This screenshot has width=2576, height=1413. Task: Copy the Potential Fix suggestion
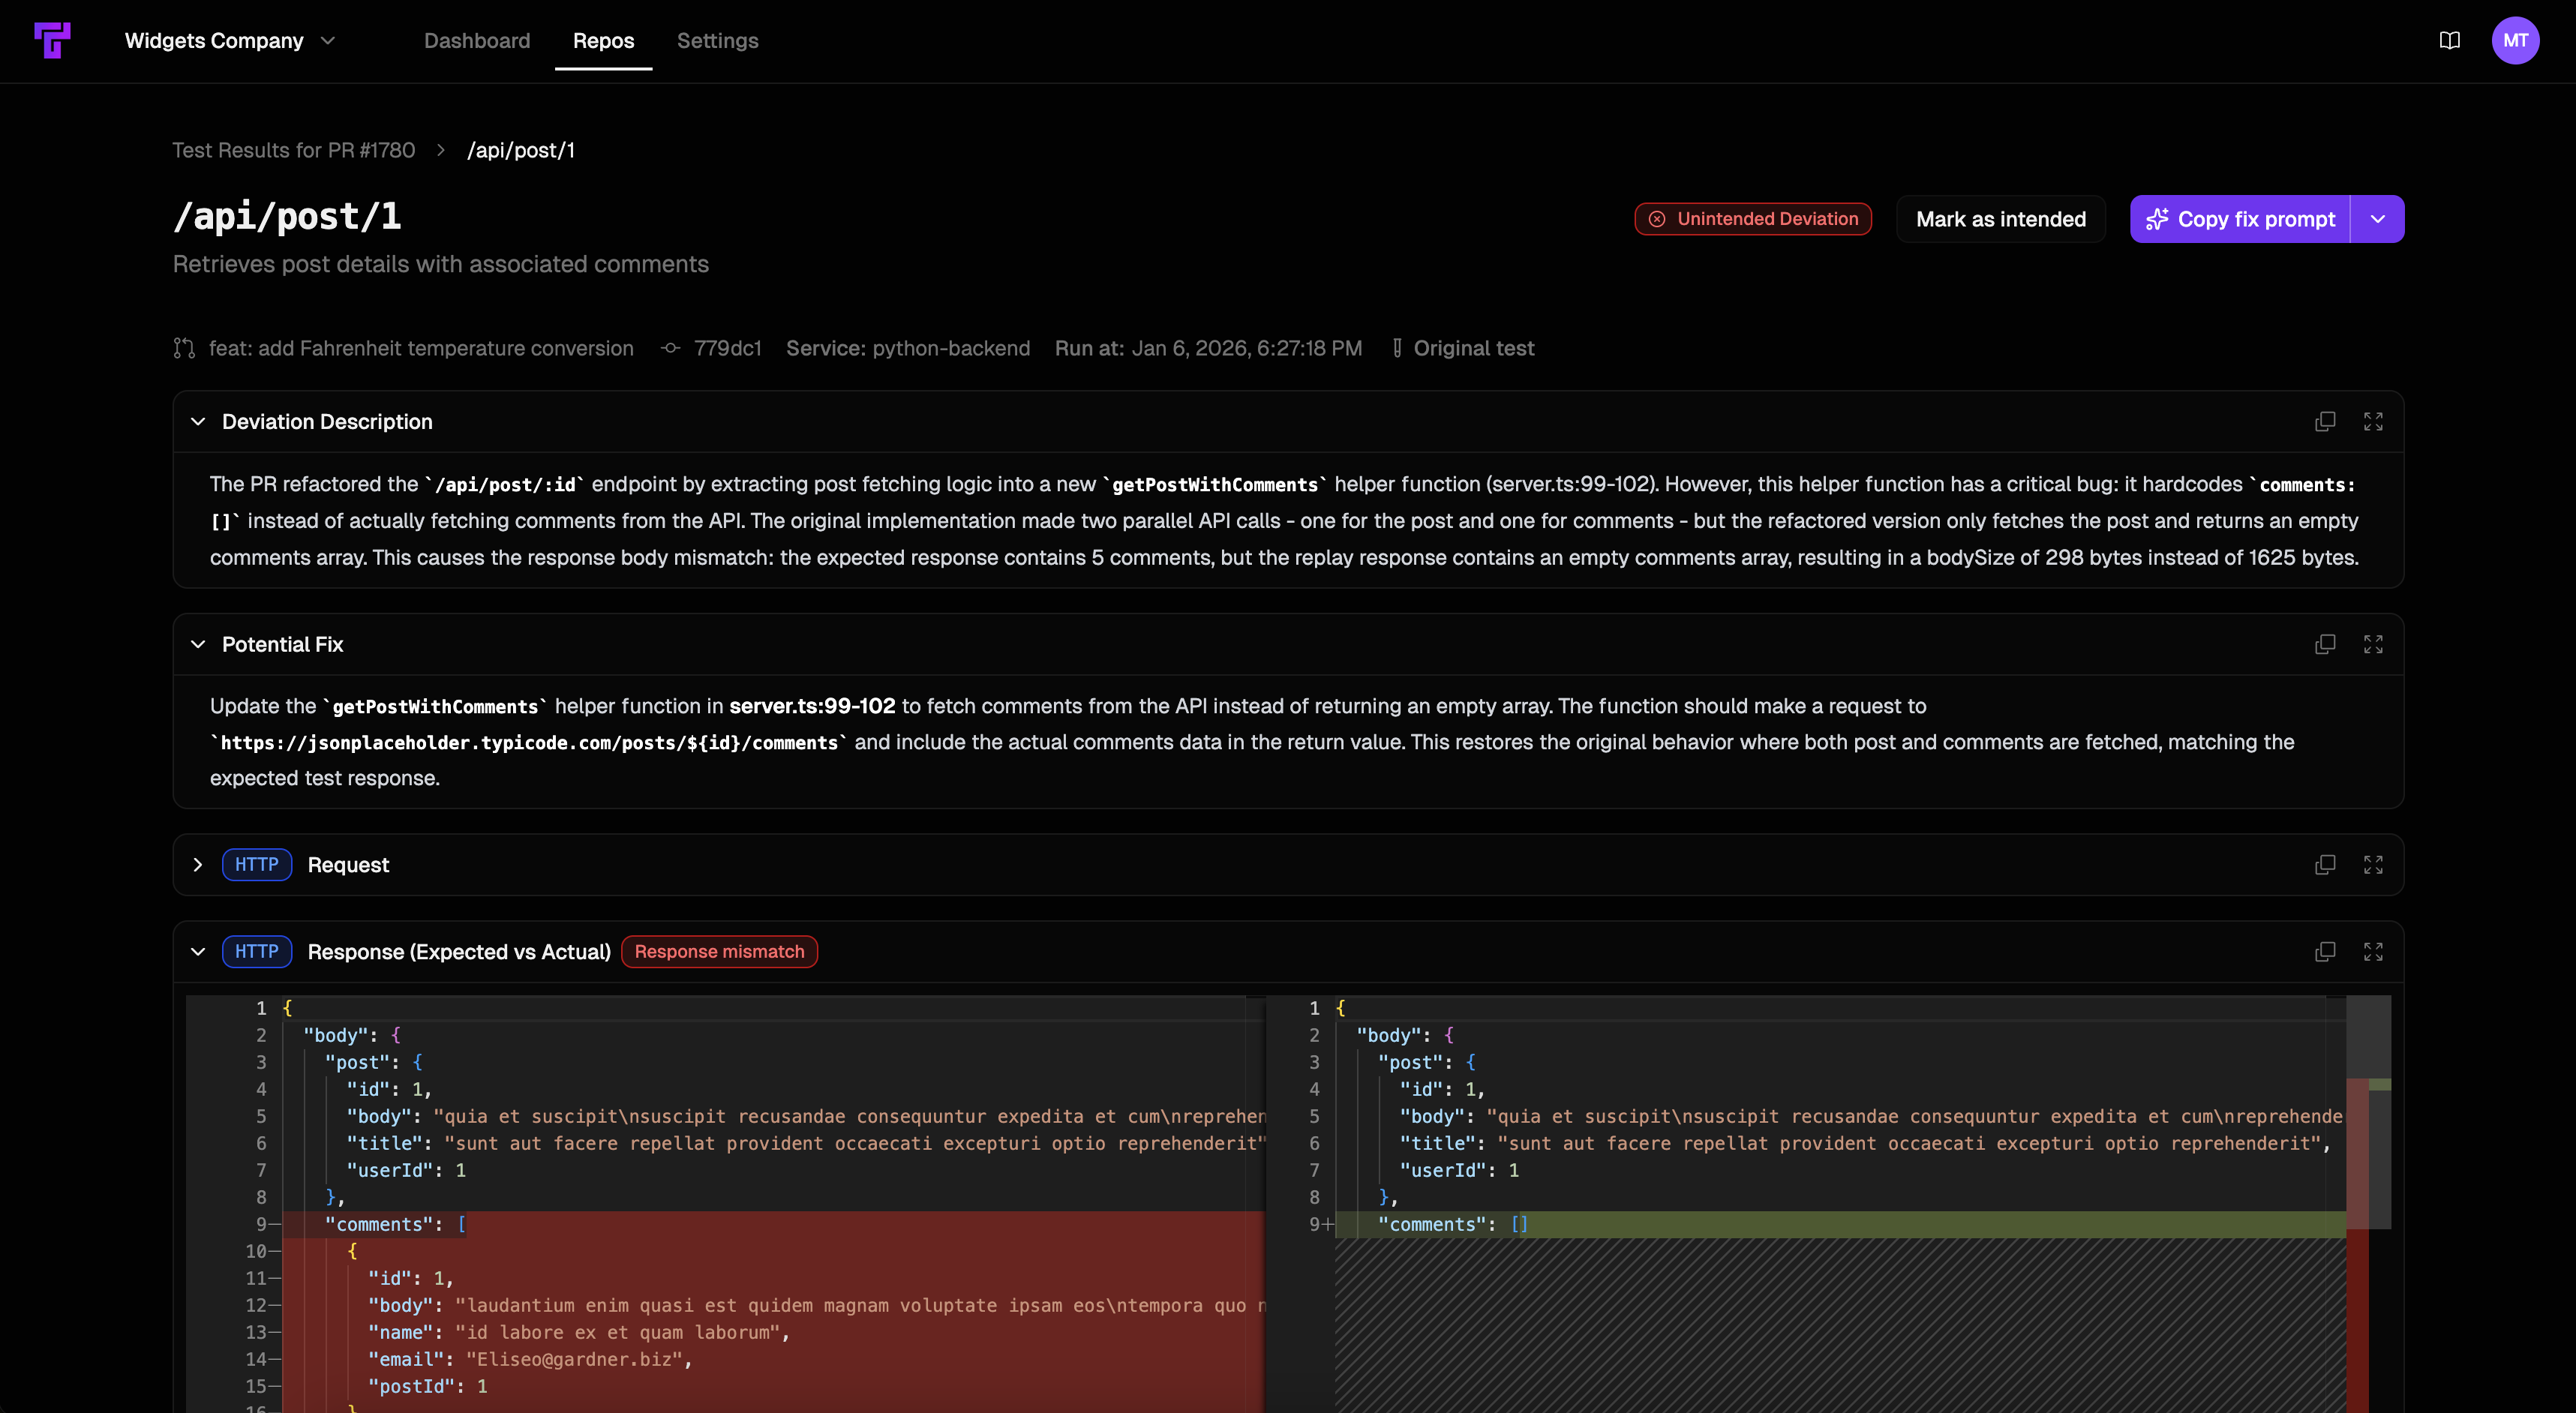point(2325,644)
